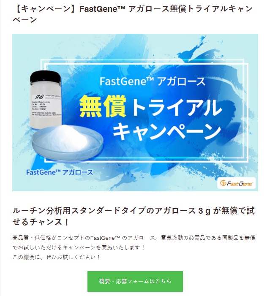Click the ペーン continuation of the page title

pos(25,19)
